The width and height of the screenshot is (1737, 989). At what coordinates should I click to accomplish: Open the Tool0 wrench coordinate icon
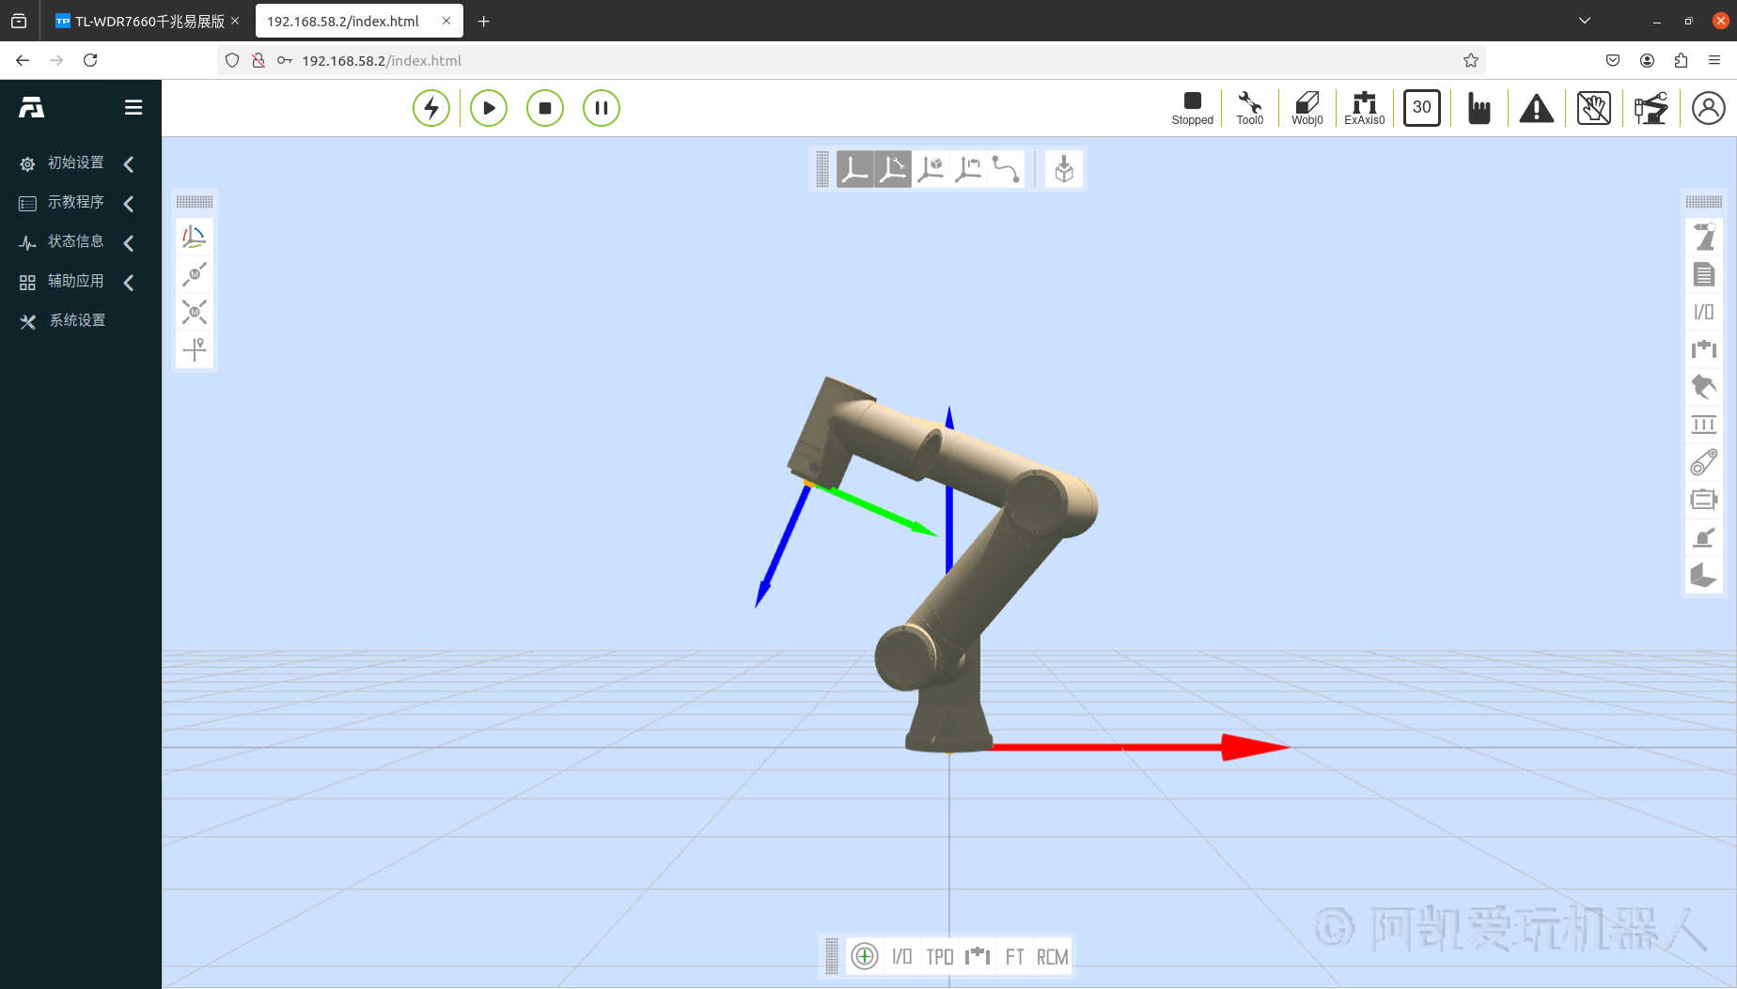pos(1249,108)
